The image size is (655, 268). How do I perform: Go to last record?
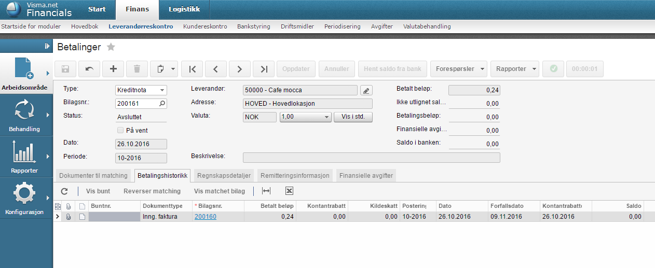(x=264, y=68)
